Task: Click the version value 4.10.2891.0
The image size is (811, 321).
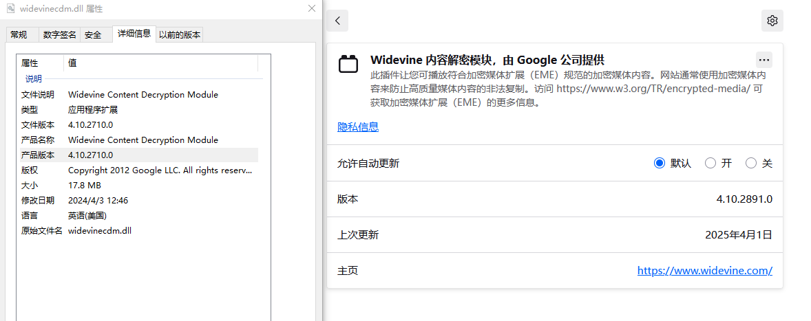Action: coord(744,199)
